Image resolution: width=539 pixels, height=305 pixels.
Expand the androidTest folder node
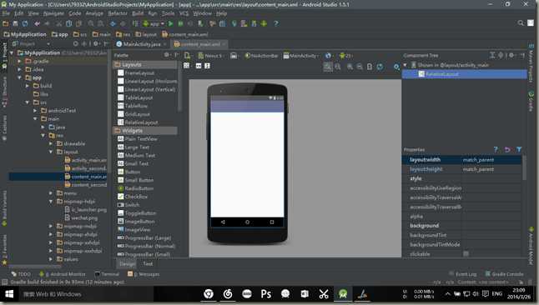point(35,111)
